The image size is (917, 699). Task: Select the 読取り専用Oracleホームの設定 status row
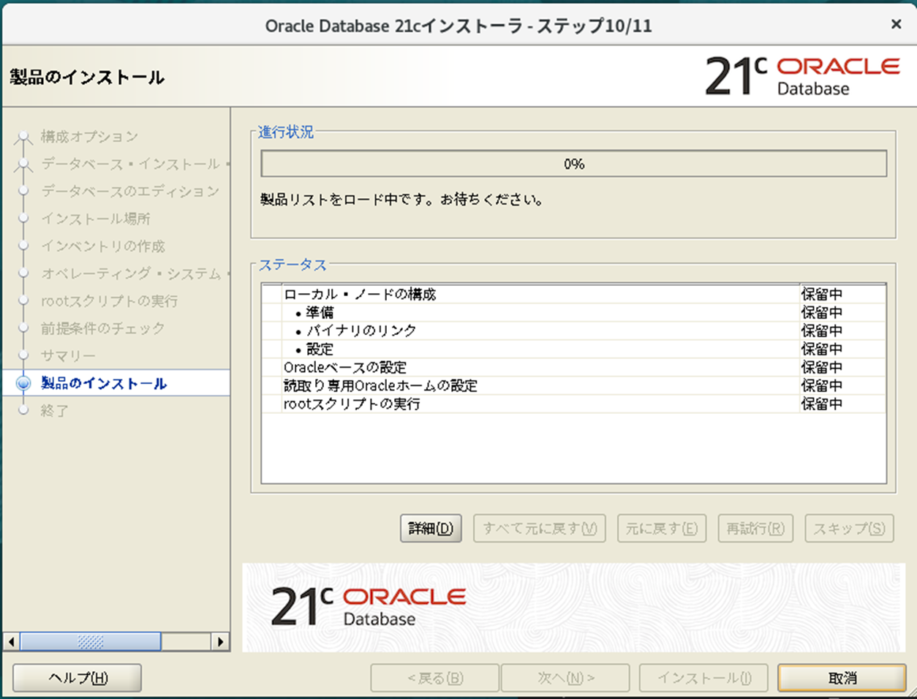(573, 385)
